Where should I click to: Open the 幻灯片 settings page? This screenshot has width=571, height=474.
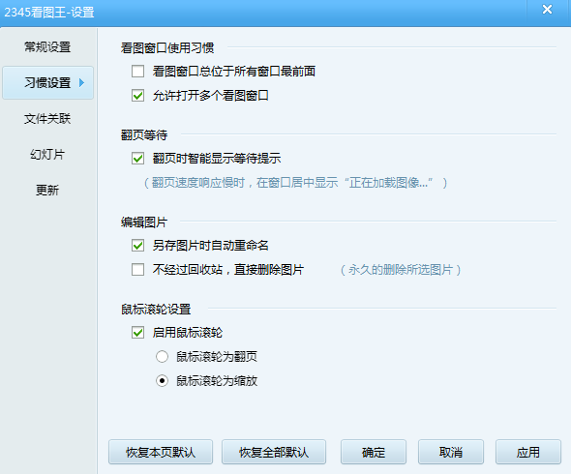(x=47, y=154)
